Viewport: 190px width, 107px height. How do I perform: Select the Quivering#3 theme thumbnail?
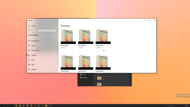tap(103, 36)
